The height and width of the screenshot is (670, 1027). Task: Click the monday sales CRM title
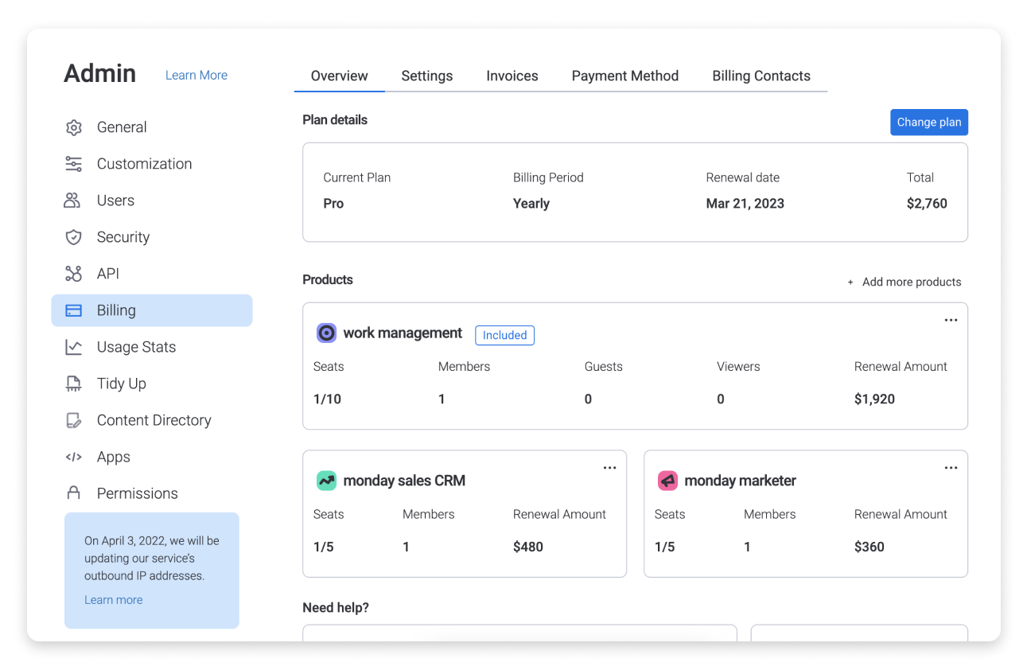404,481
